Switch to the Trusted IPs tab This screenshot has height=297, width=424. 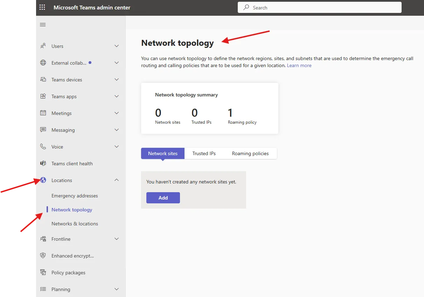click(x=204, y=153)
